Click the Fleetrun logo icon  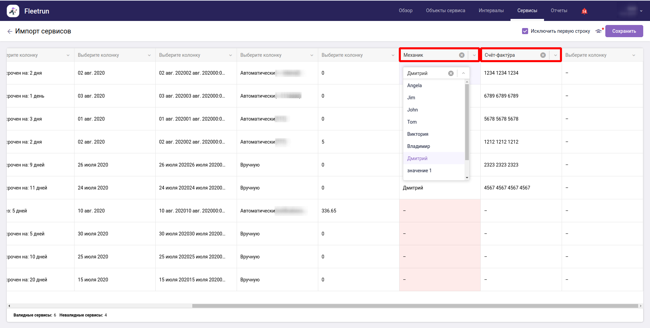[13, 11]
